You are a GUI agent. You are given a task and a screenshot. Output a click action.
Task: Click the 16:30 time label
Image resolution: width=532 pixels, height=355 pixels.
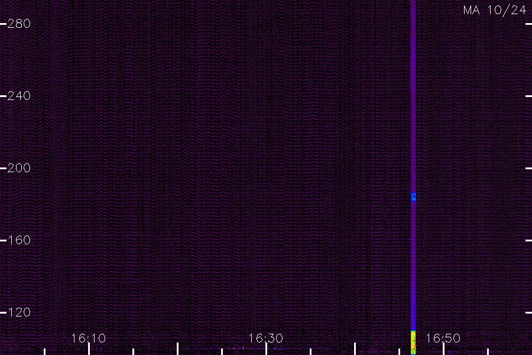[x=265, y=338]
